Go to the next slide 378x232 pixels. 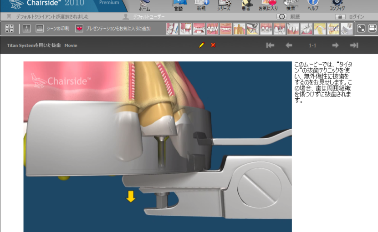tap(335, 45)
